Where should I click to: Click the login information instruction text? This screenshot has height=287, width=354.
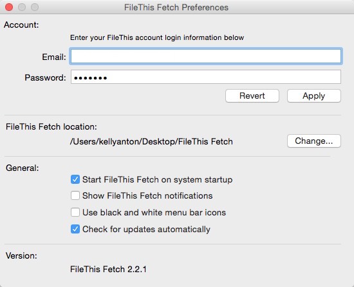pos(157,37)
